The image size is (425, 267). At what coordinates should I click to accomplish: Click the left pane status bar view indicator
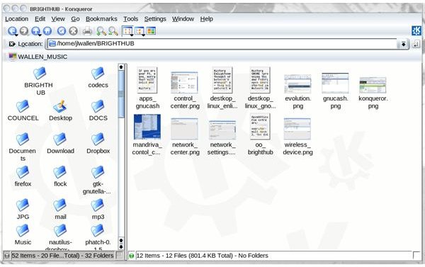coord(7,256)
